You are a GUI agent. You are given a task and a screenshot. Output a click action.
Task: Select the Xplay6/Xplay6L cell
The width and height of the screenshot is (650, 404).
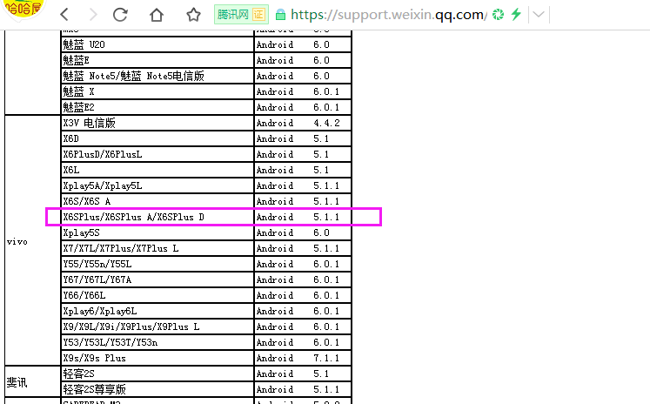(x=157, y=311)
